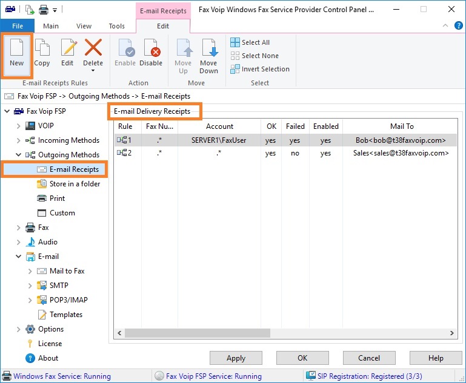
Task: Click Select All in the ribbon
Action: click(250, 42)
